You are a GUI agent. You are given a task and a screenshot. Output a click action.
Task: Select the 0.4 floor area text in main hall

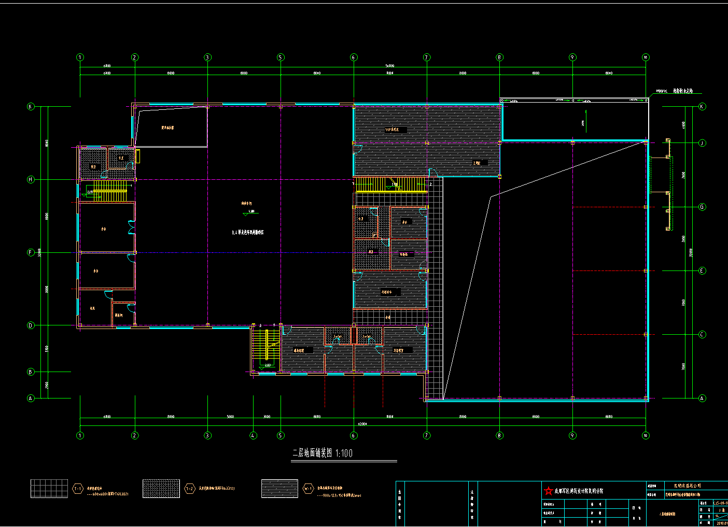(x=247, y=233)
